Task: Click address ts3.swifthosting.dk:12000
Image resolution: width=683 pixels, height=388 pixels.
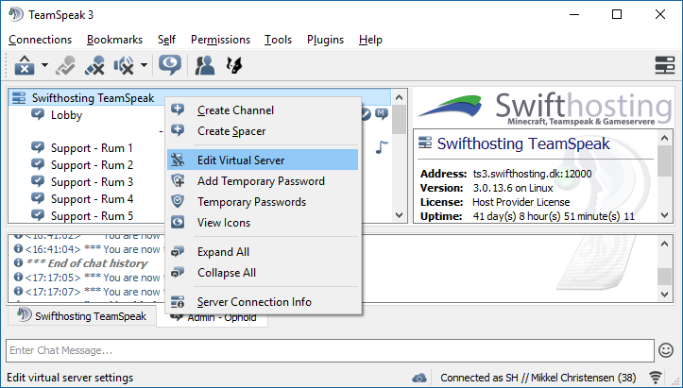Action: point(532,174)
